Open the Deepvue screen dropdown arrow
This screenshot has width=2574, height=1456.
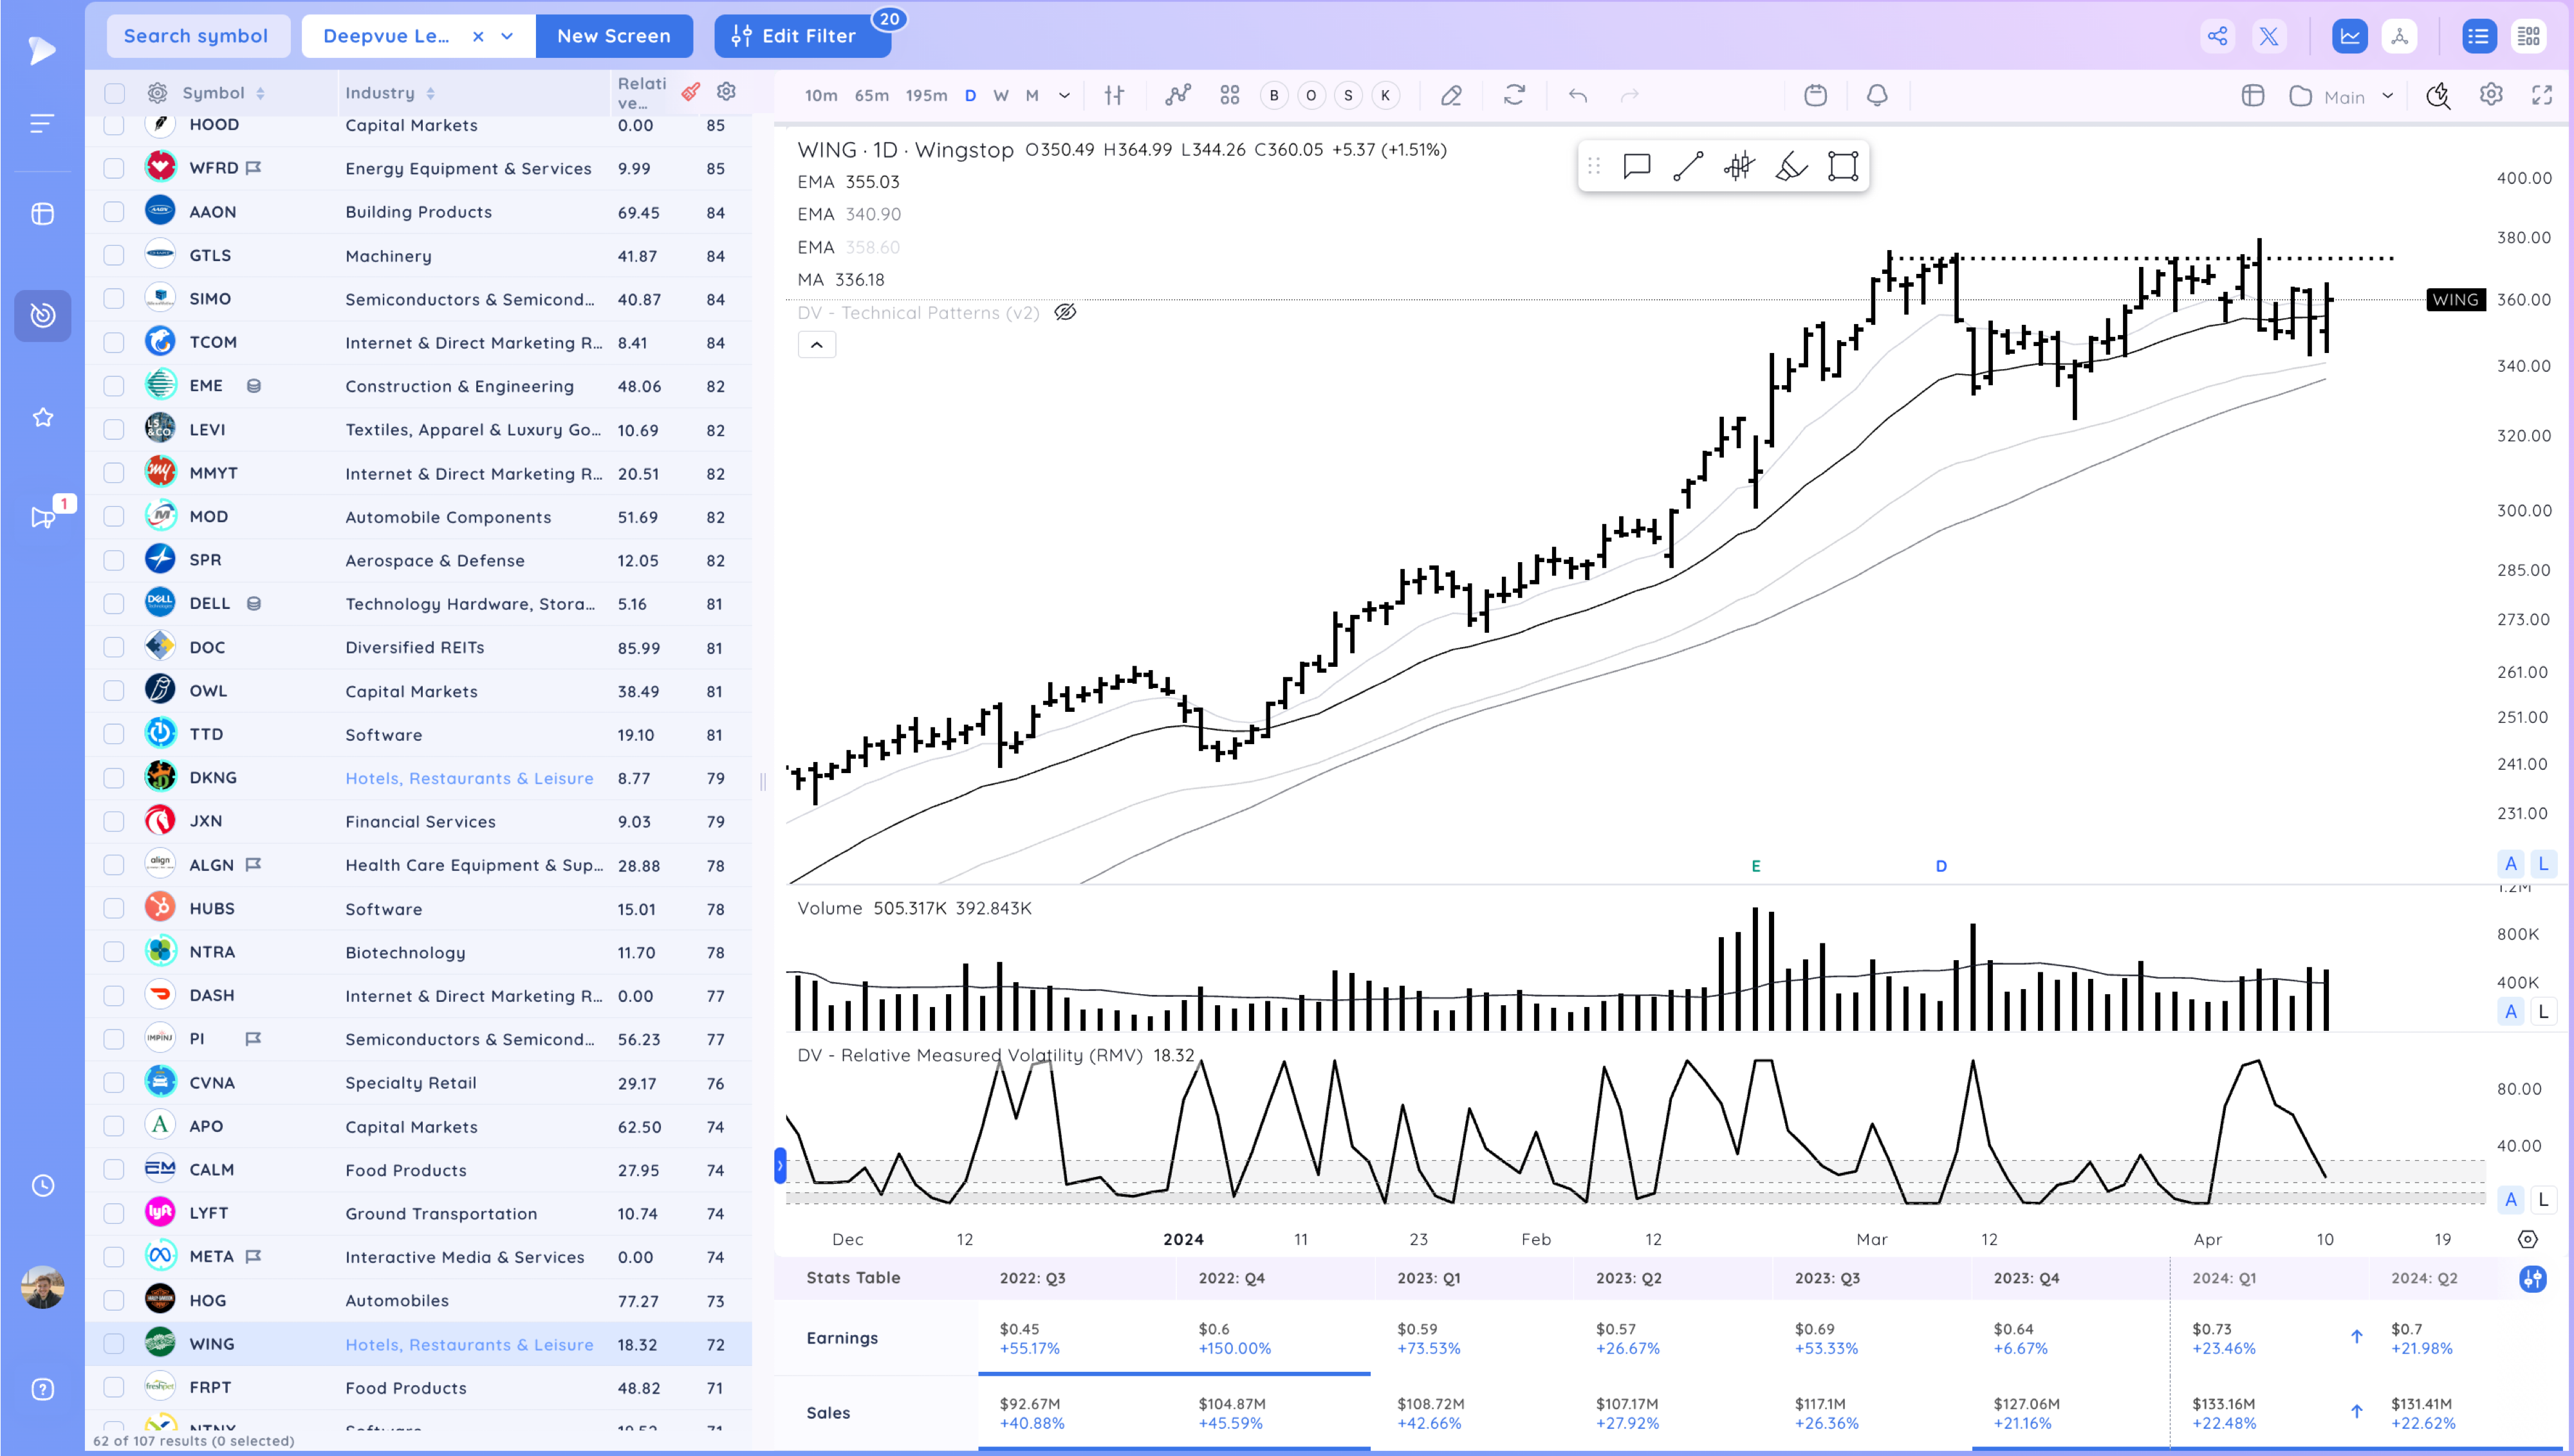point(507,36)
